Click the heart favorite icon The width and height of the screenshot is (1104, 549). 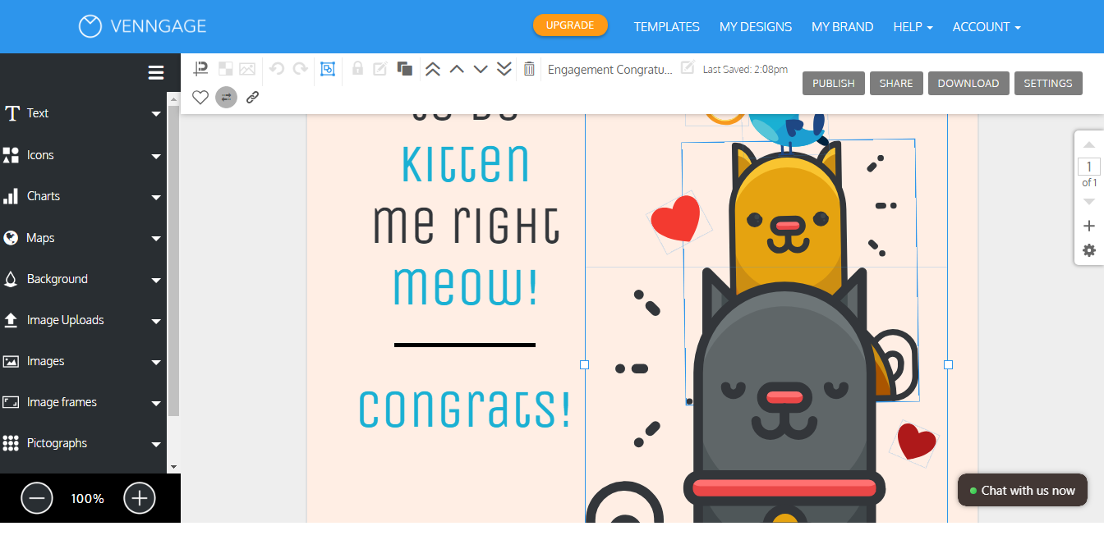pyautogui.click(x=200, y=97)
